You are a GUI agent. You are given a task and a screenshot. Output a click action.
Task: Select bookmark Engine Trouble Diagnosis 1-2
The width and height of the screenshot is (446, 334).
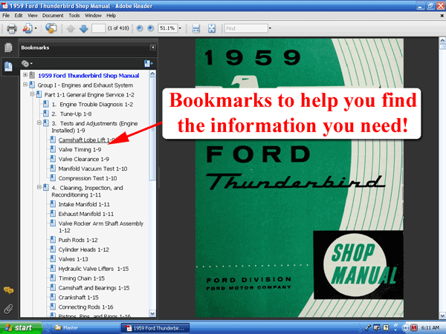click(x=92, y=105)
